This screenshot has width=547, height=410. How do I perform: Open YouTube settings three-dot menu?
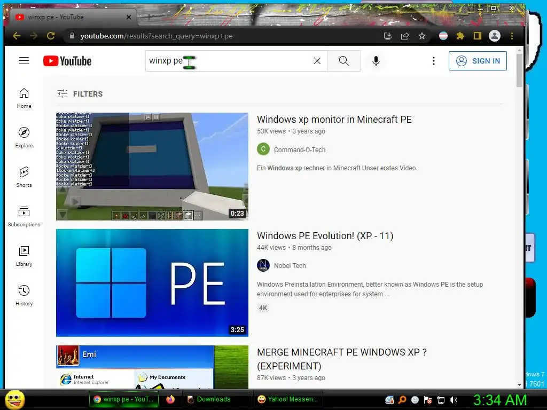[x=434, y=61]
